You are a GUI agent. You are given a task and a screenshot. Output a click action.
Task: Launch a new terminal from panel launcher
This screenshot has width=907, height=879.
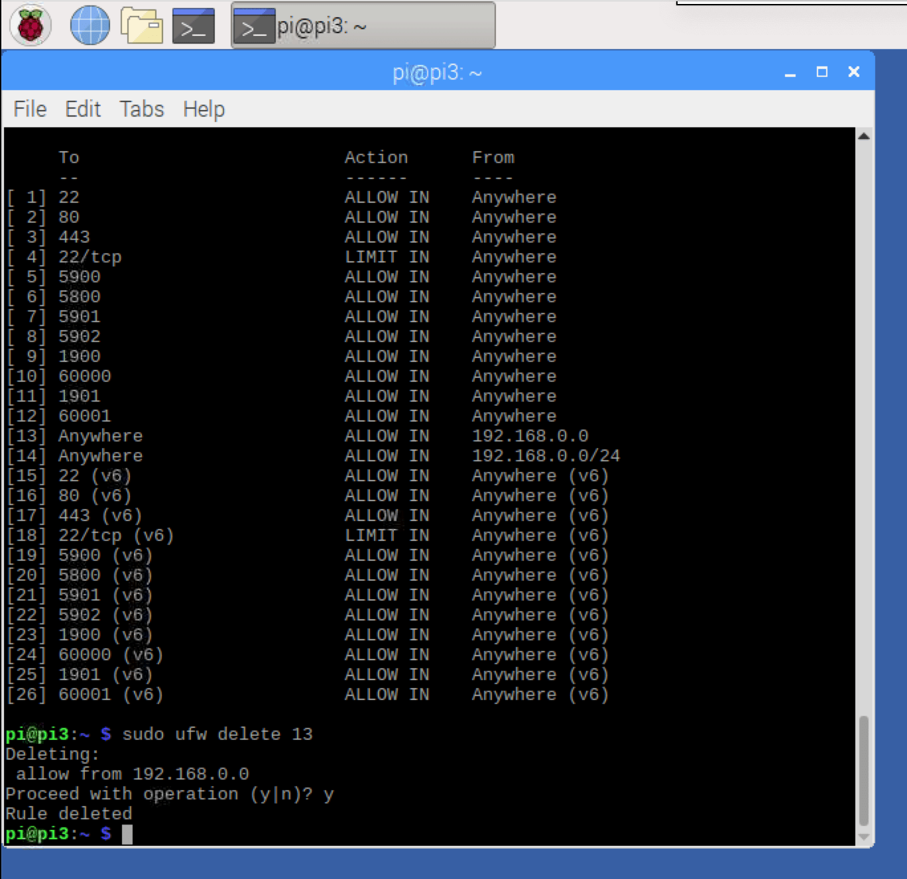click(x=193, y=26)
